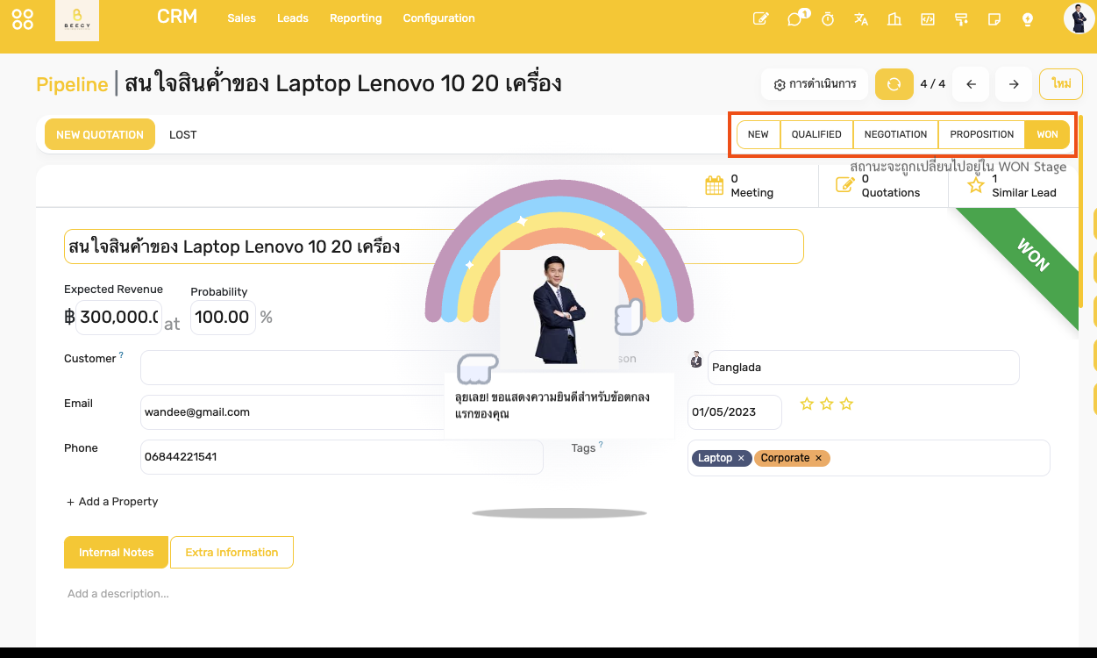The width and height of the screenshot is (1097, 658).
Task: Edit the Expected Revenue amount field
Action: click(119, 318)
